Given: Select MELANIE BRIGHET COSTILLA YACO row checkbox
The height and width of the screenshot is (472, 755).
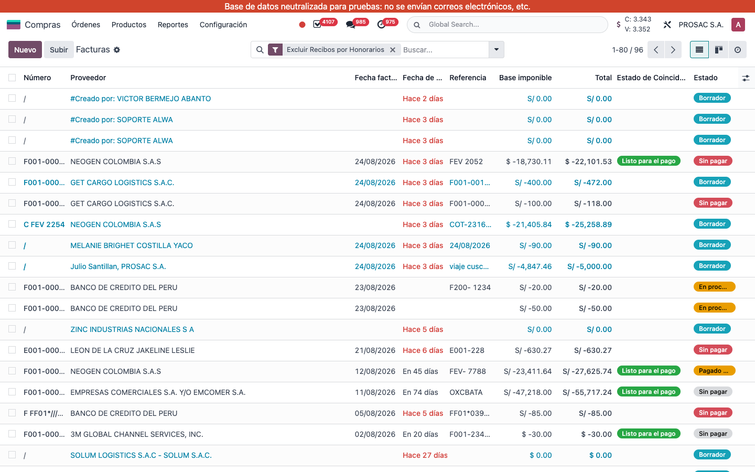Looking at the screenshot, I should point(12,245).
